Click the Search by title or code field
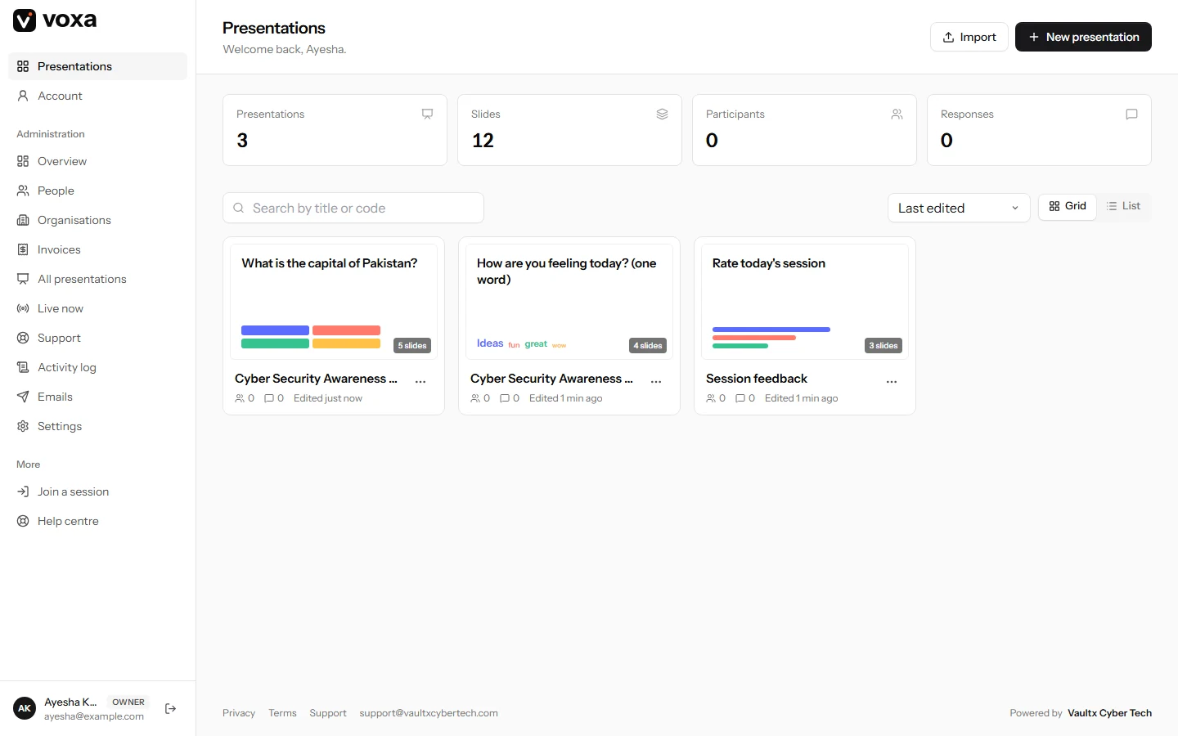The image size is (1178, 736). [353, 208]
